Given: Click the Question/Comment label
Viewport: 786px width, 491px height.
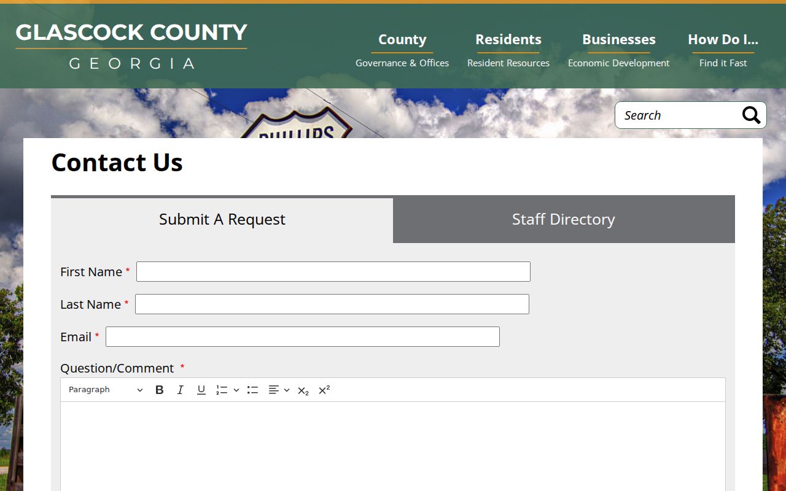Looking at the screenshot, I should coord(117,368).
